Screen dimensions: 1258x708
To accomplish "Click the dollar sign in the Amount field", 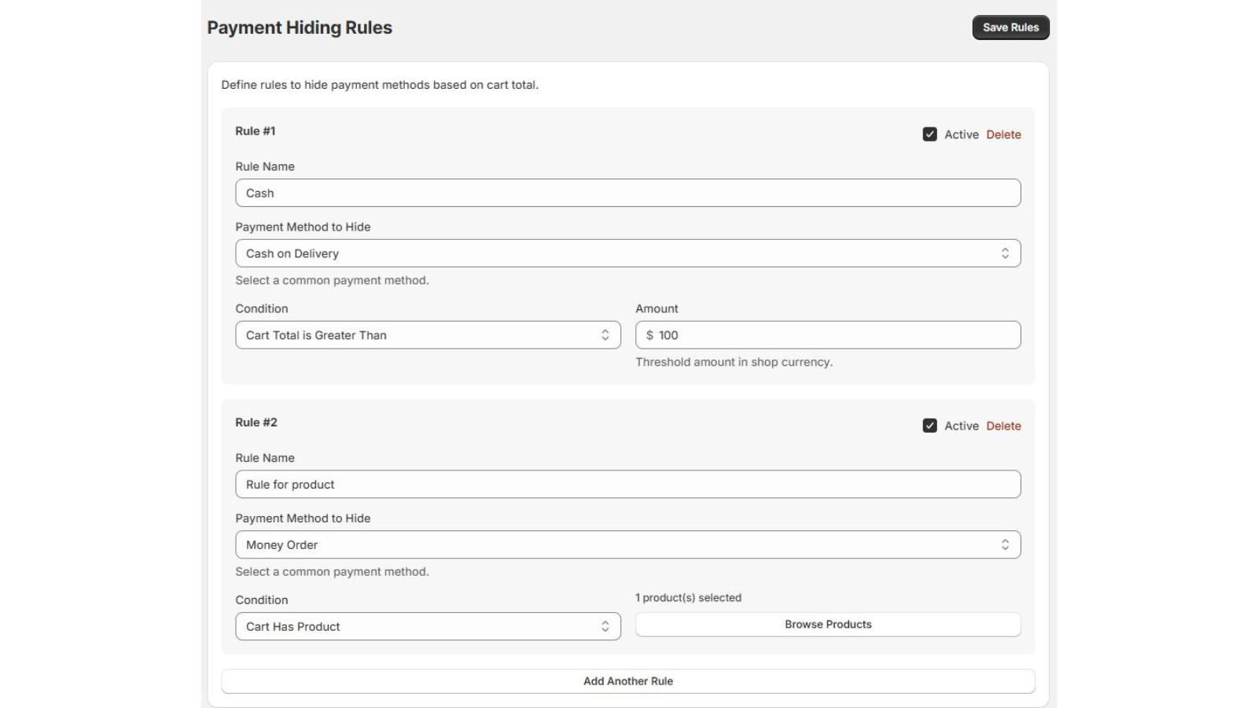I will [649, 335].
